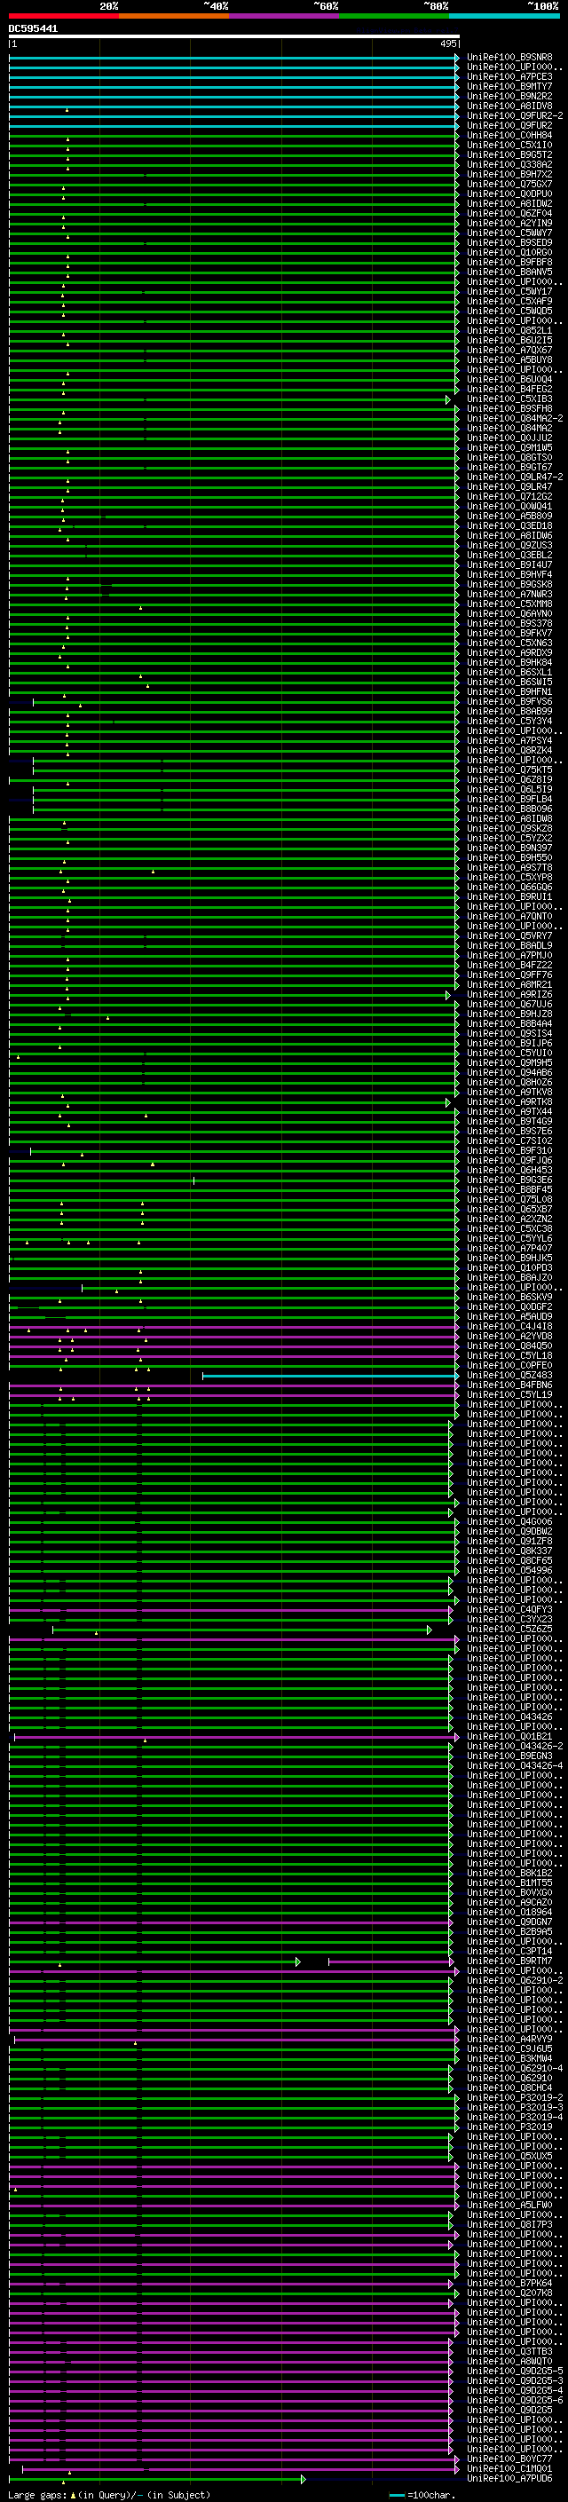The height and width of the screenshot is (2502, 568).
Task: Open UniRef100_B9GT67 entry
Action: click(509, 467)
